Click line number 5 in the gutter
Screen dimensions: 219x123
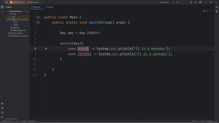click(35, 33)
